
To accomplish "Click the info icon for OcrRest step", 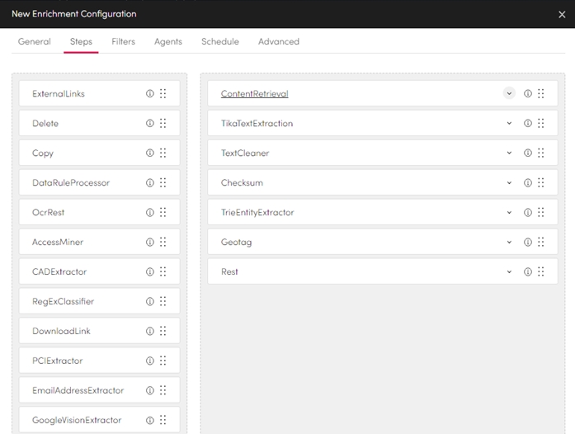I will coord(150,213).
